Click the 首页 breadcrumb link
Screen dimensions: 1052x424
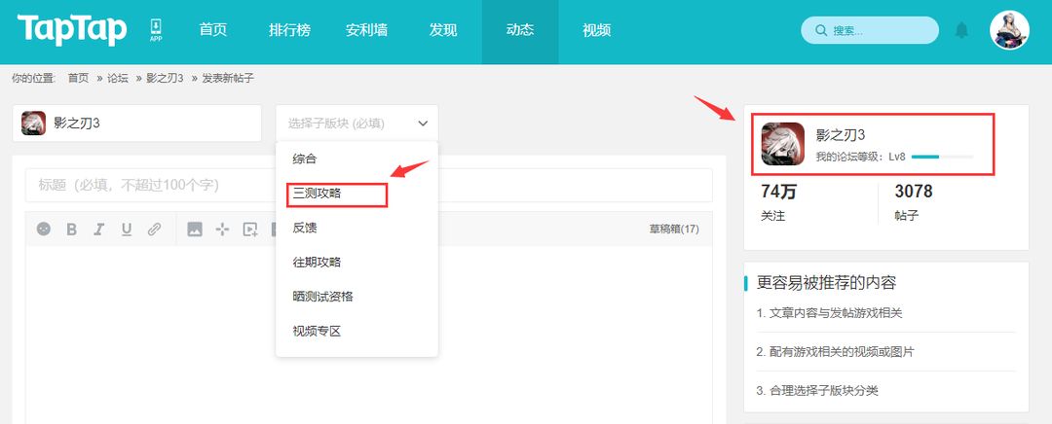click(x=78, y=79)
